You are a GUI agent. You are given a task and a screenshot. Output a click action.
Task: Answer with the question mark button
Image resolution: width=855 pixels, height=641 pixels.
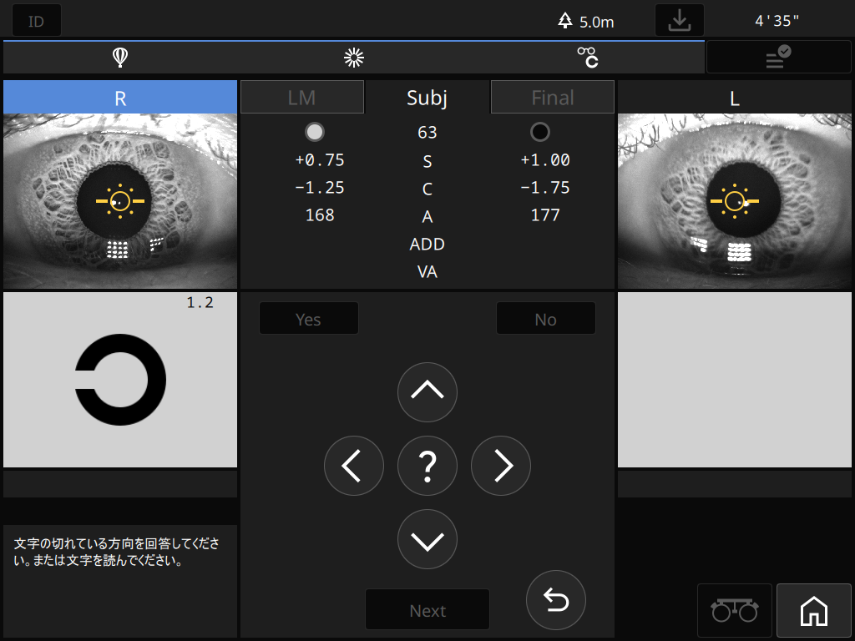click(427, 466)
